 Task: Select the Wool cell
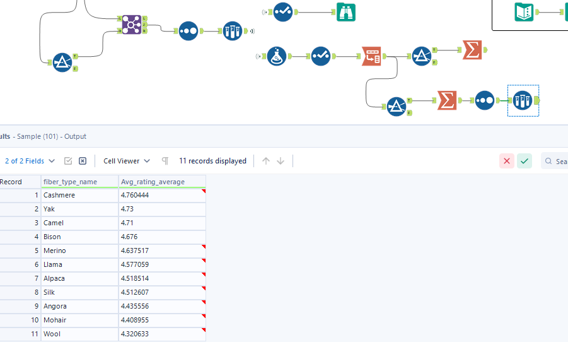click(x=79, y=334)
